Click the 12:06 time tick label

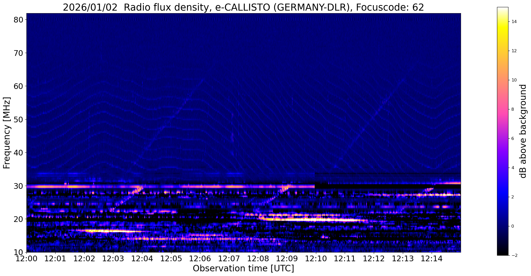200,258
